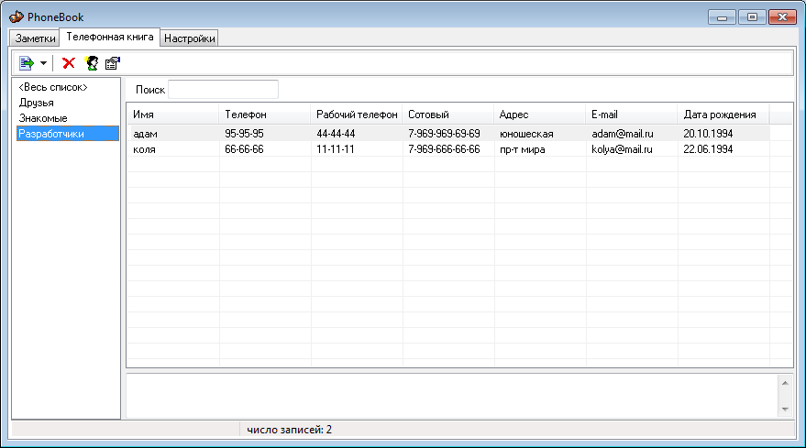Viewport: 806px width, 448px height.
Task: Click work phone 44-44-44
Action: pyautogui.click(x=336, y=134)
